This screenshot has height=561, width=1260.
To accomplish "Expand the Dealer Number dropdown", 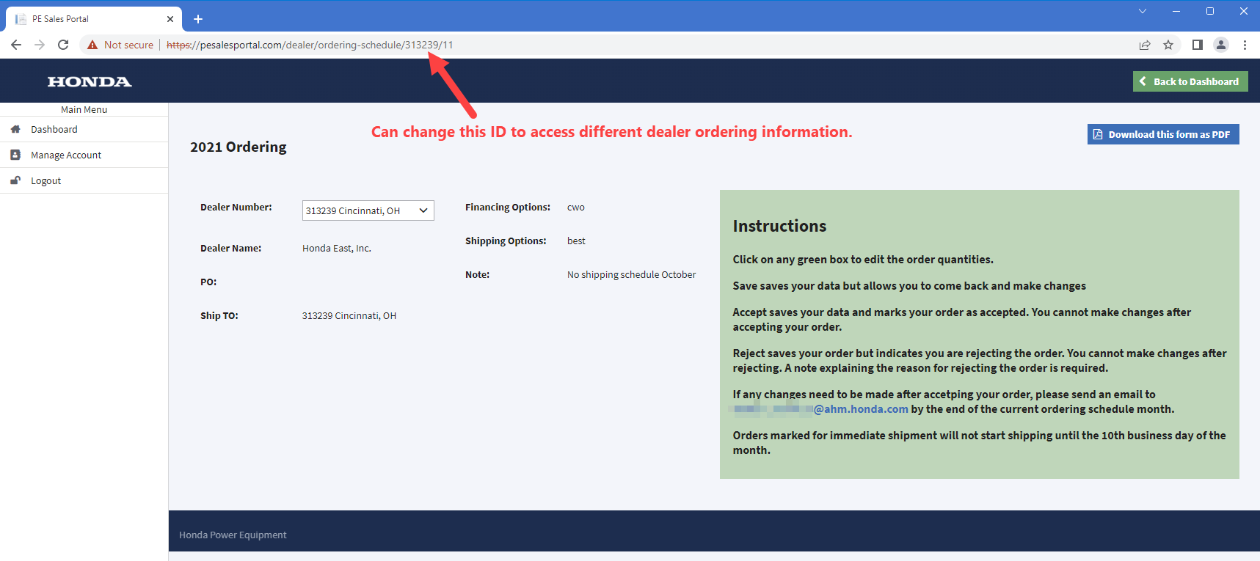I will pyautogui.click(x=368, y=210).
